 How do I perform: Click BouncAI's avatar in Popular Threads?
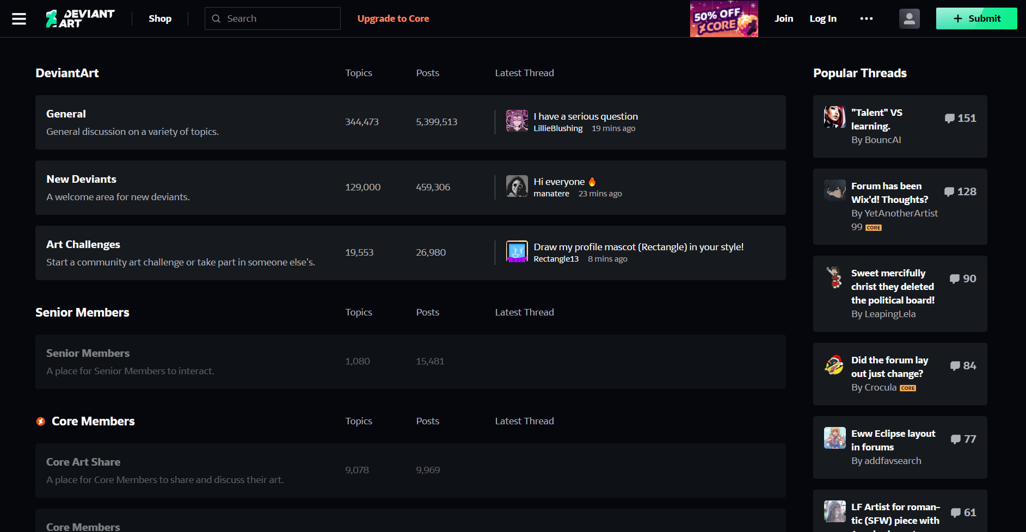835,117
